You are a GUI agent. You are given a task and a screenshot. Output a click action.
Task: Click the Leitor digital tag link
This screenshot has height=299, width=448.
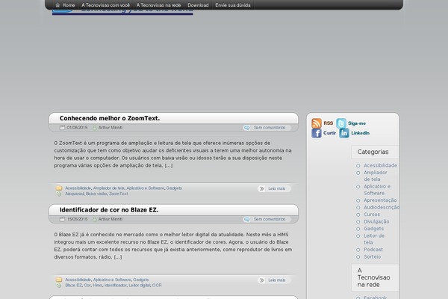coord(139,286)
